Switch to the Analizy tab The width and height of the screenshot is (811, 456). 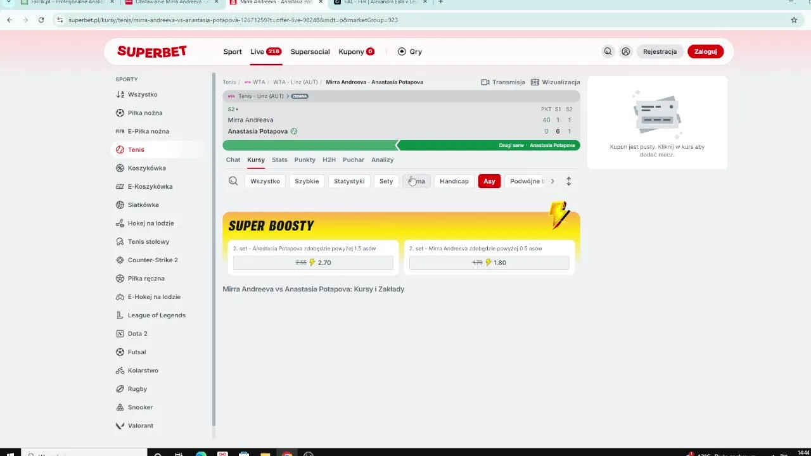(x=382, y=160)
